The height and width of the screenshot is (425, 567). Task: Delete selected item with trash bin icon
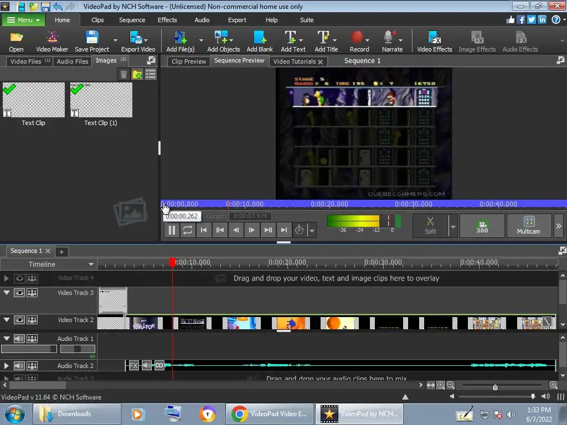123,75
